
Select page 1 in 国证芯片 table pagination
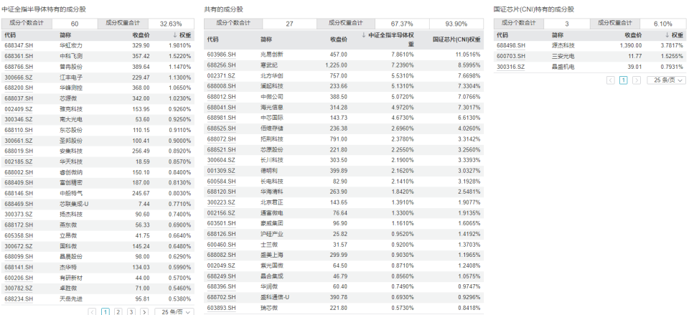[624, 80]
